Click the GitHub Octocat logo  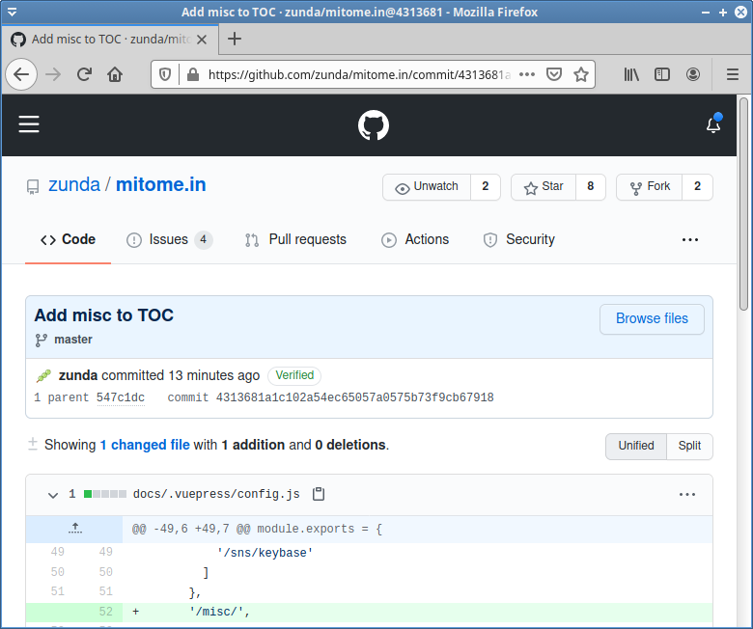374,125
